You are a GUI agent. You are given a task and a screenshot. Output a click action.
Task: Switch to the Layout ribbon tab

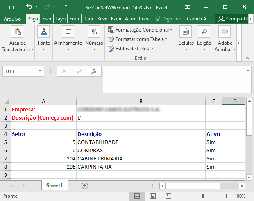pyautogui.click(x=60, y=19)
